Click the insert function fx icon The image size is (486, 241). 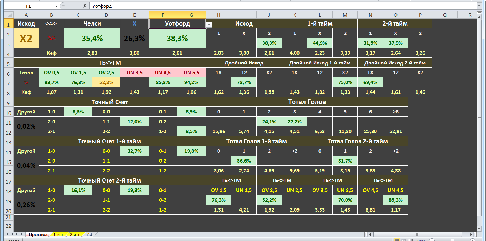(x=85, y=6)
